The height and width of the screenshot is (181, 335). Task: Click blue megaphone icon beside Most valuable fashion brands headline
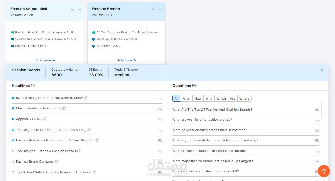13,108
